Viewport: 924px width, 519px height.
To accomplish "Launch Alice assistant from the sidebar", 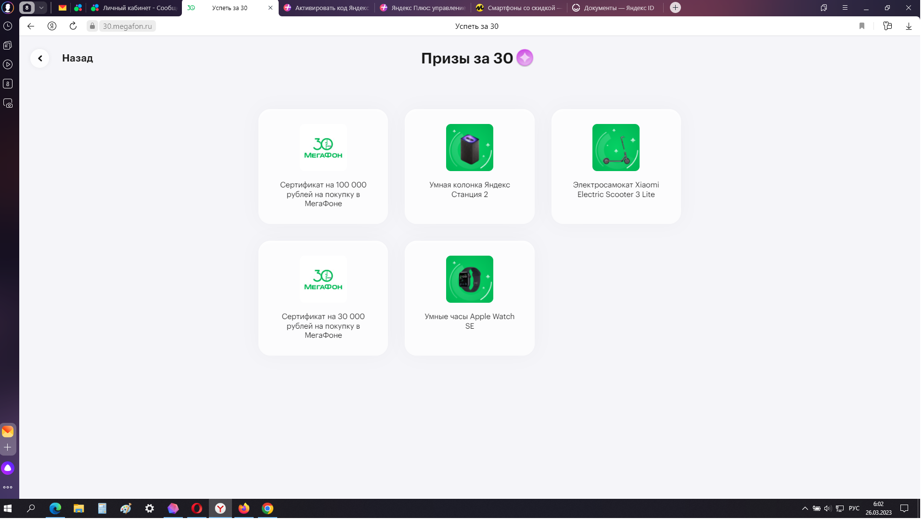I will [8, 468].
